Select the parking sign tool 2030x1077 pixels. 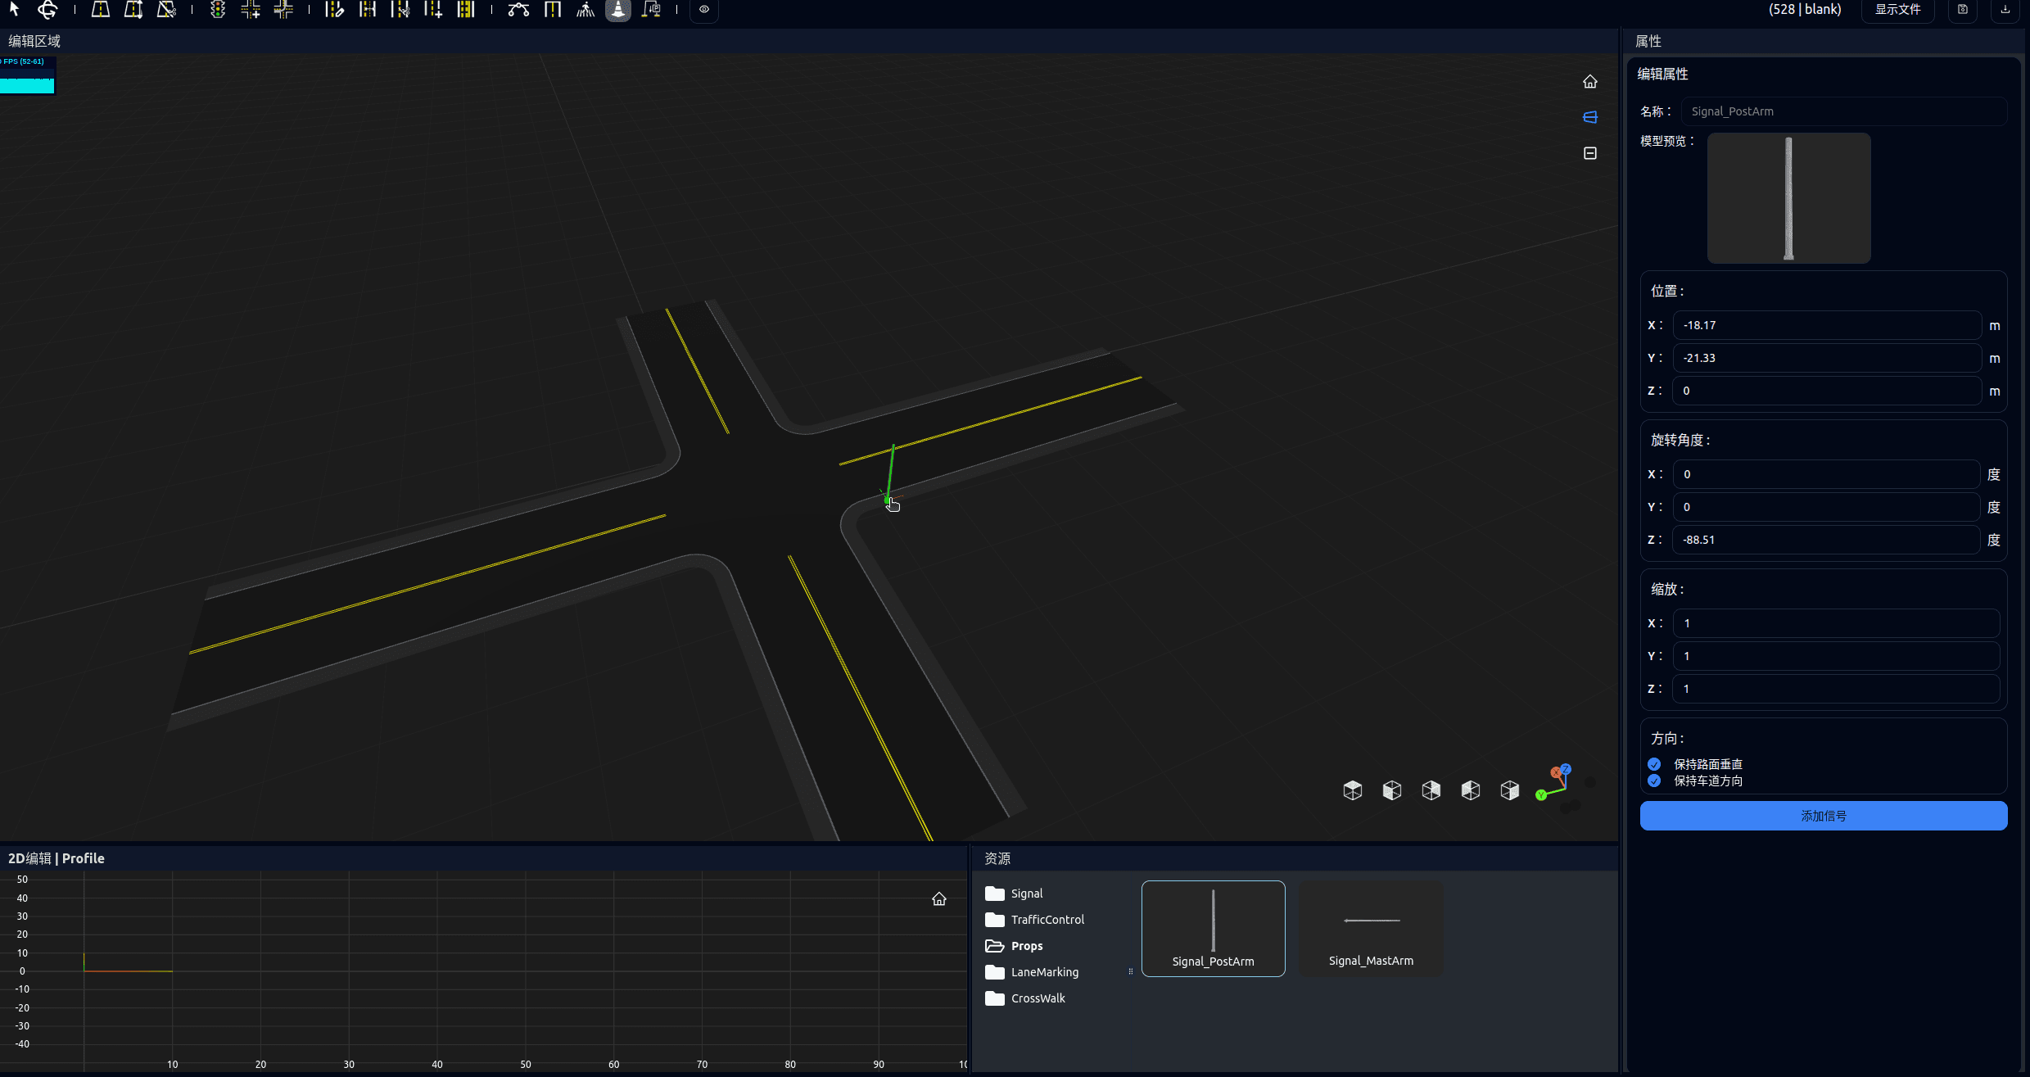[x=651, y=9]
